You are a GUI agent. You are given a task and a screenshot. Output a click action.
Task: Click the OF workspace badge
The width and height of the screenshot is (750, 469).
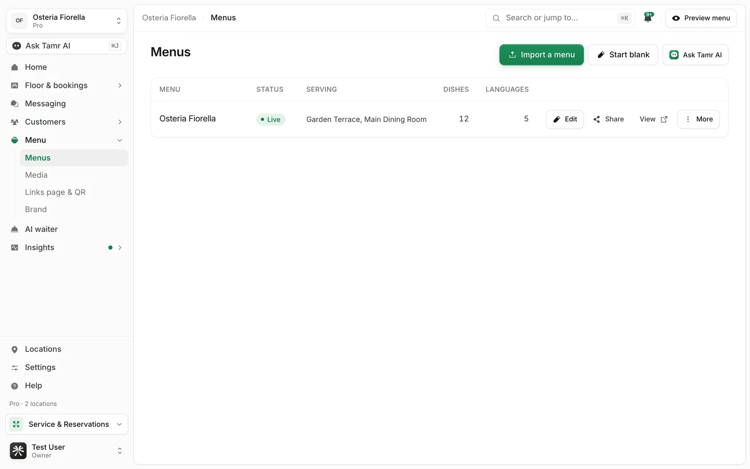pyautogui.click(x=19, y=21)
